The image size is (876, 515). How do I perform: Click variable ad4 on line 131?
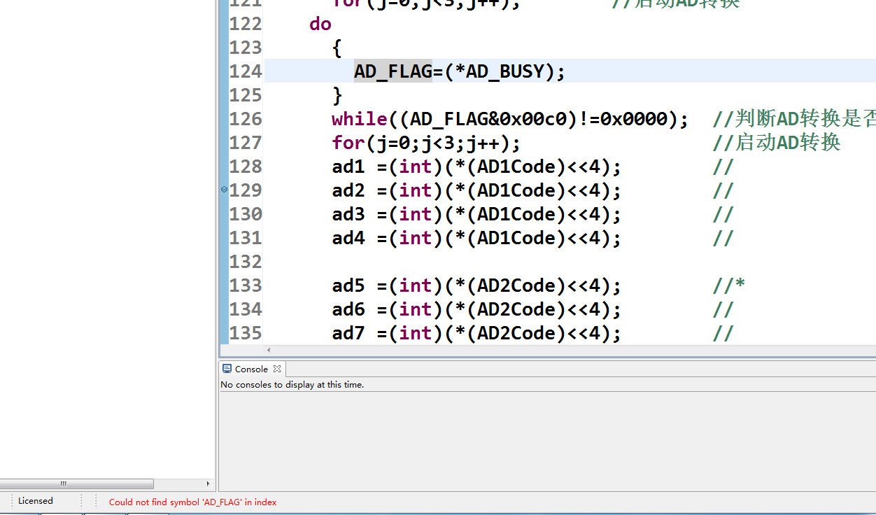click(348, 238)
